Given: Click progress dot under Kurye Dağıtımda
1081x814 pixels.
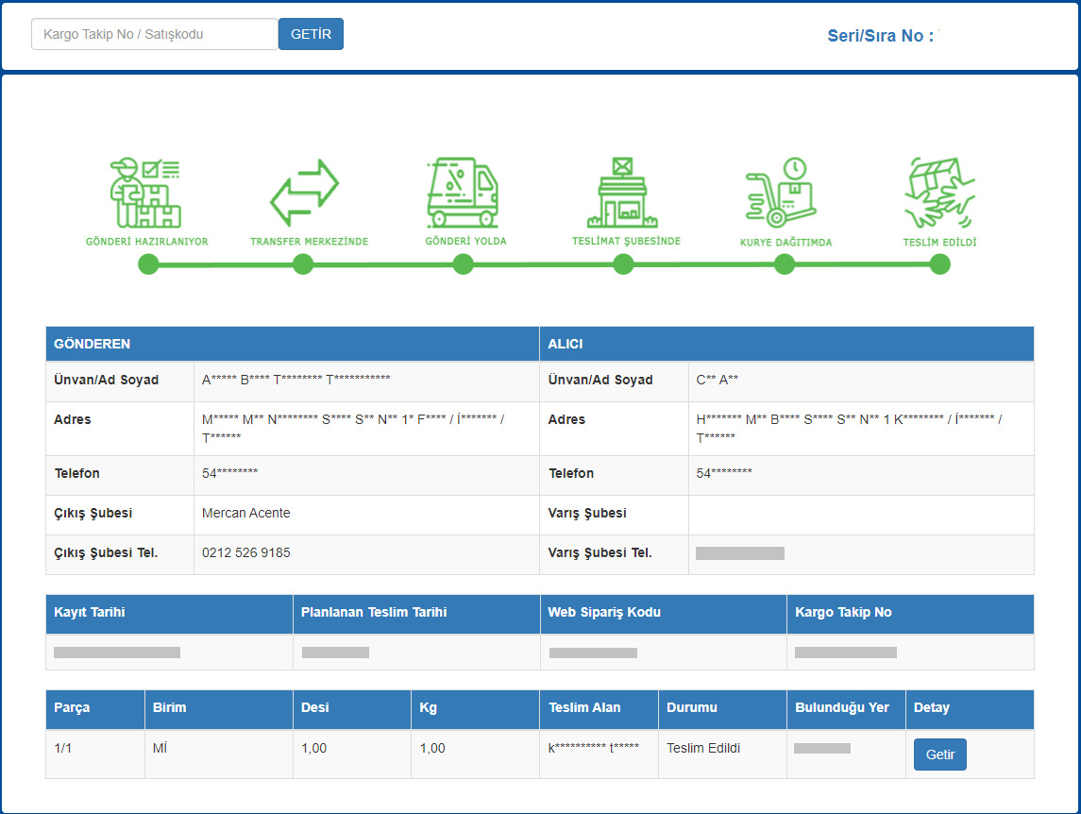Looking at the screenshot, I should click(x=784, y=264).
